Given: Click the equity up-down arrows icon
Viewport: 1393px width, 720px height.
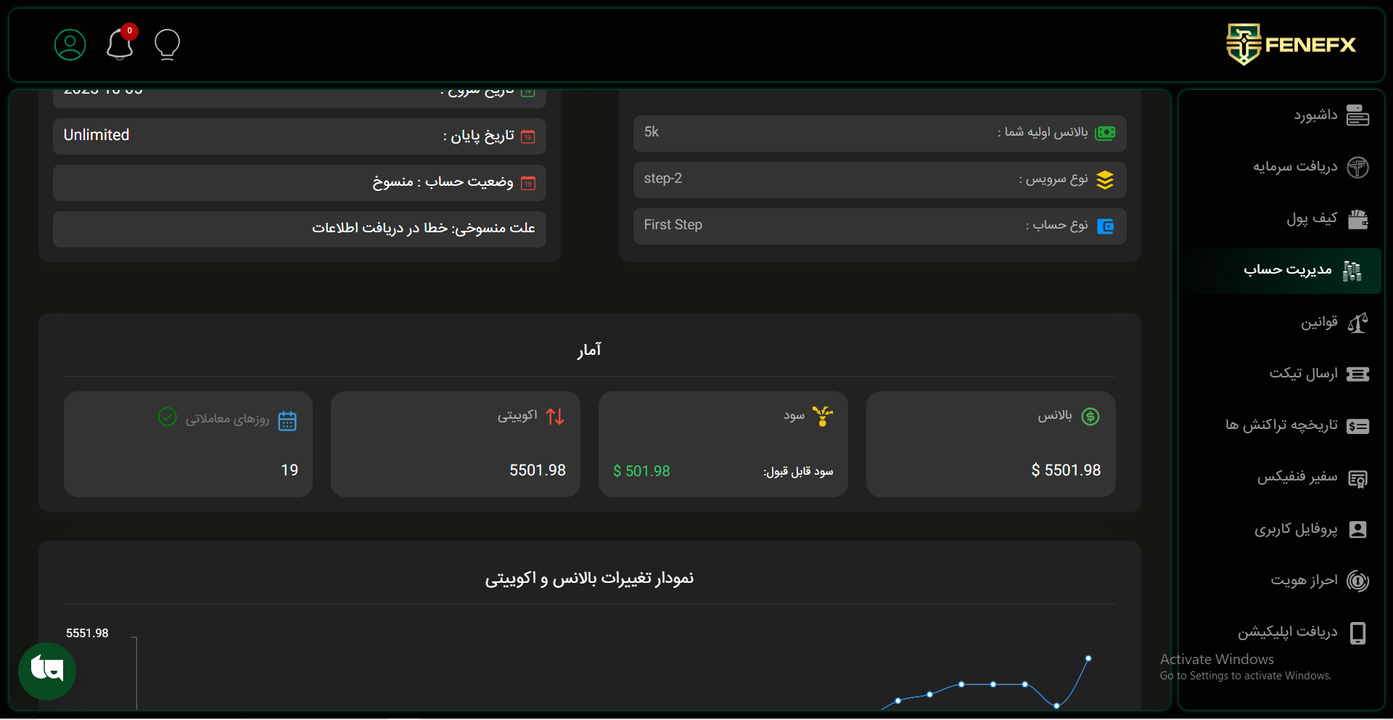Looking at the screenshot, I should click(555, 417).
